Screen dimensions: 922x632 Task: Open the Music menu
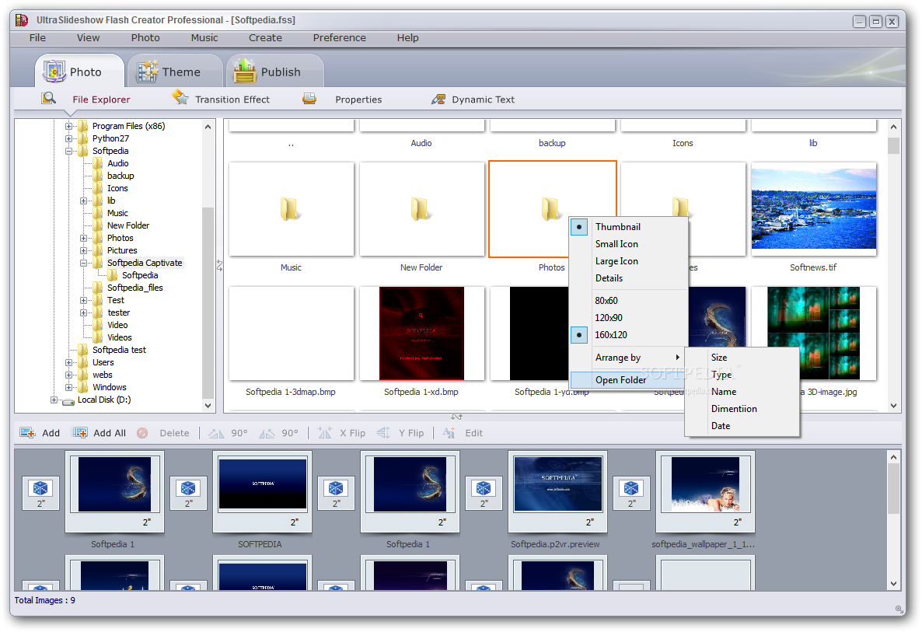pos(204,37)
